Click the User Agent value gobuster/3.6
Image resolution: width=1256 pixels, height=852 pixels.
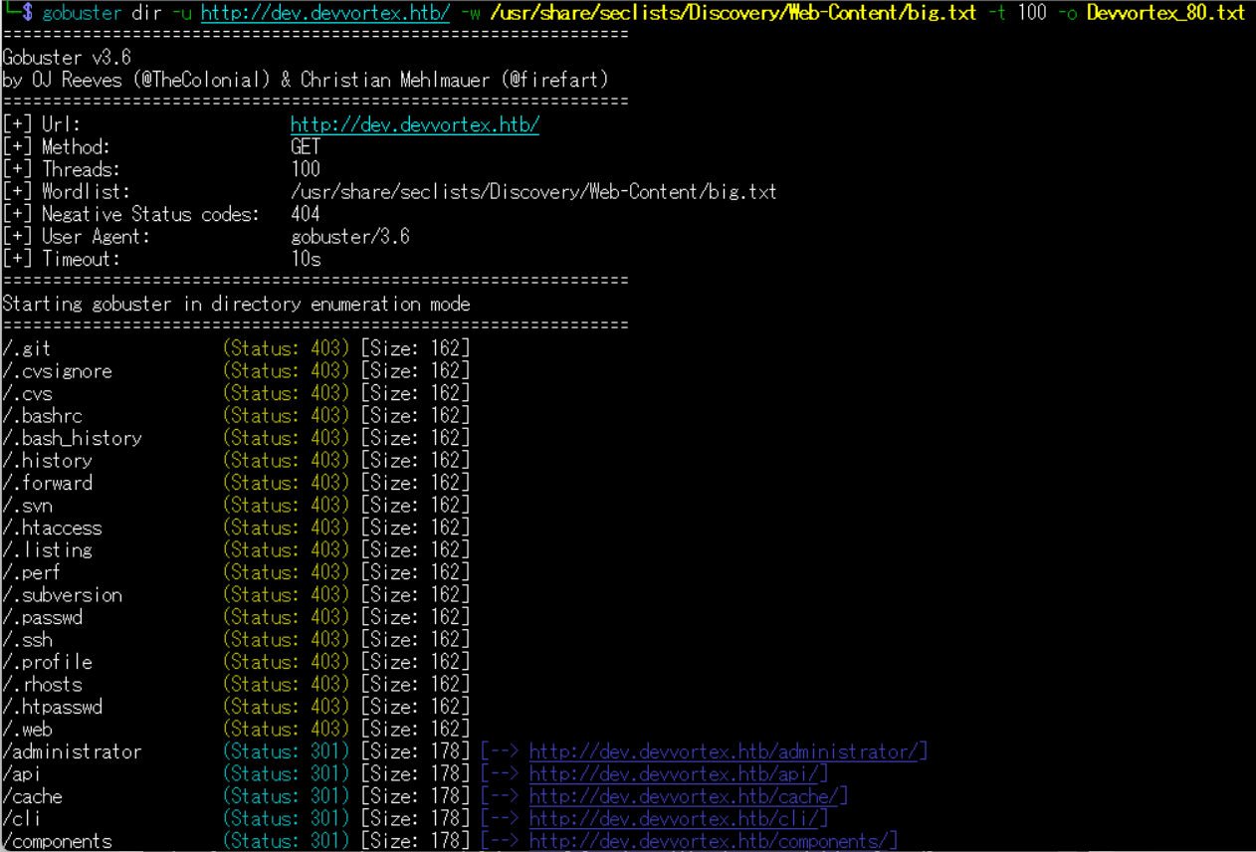(350, 237)
